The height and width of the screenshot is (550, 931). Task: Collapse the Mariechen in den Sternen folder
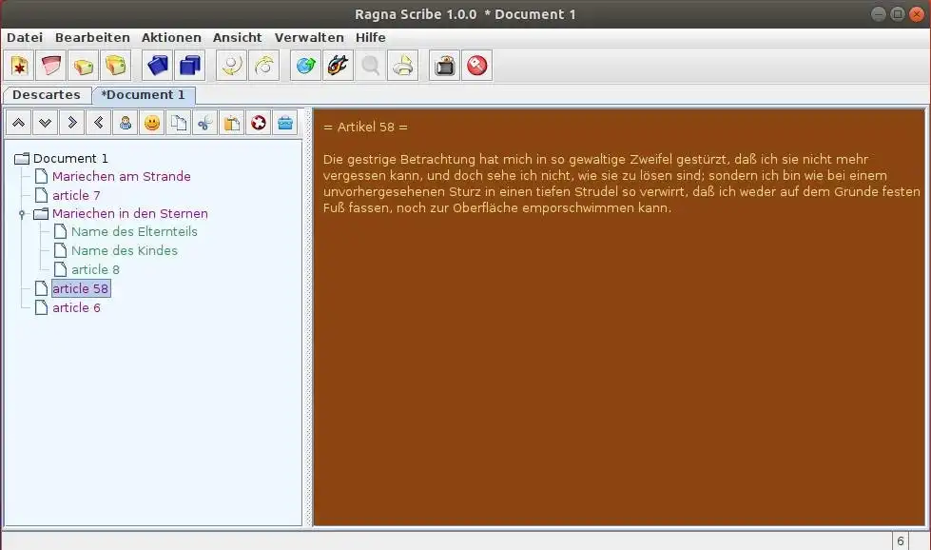coord(22,214)
